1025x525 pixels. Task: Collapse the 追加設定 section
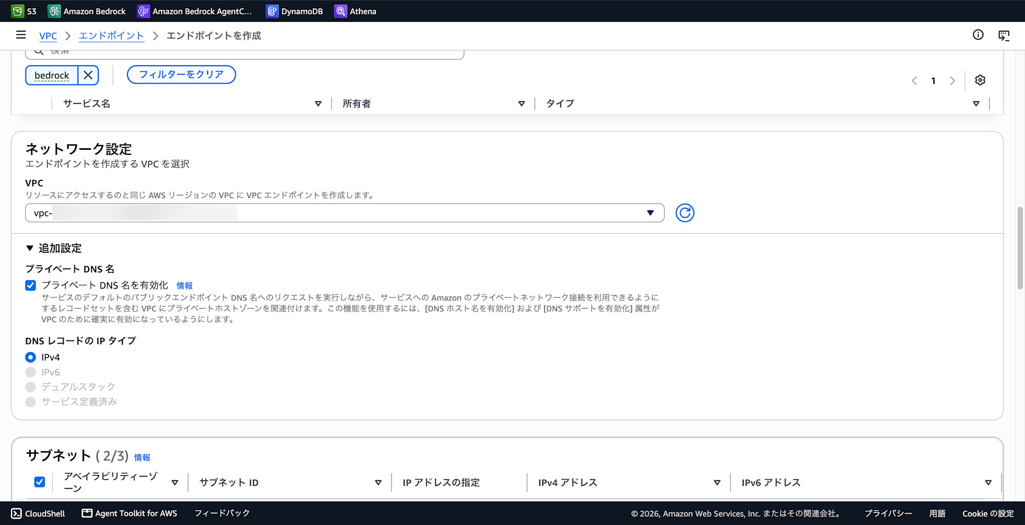[54, 248]
